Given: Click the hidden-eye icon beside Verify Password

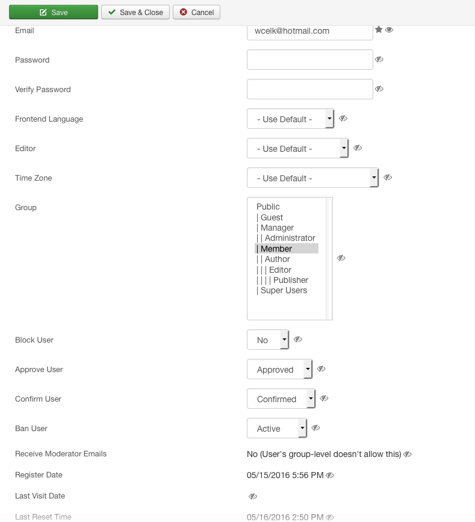Looking at the screenshot, I should click(379, 89).
